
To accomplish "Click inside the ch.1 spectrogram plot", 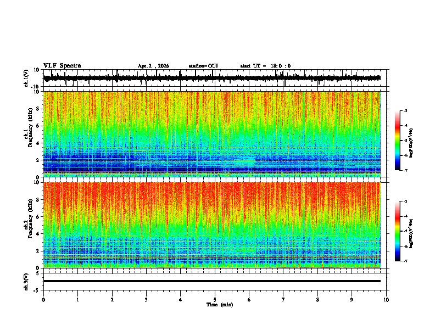I will (211, 134).
